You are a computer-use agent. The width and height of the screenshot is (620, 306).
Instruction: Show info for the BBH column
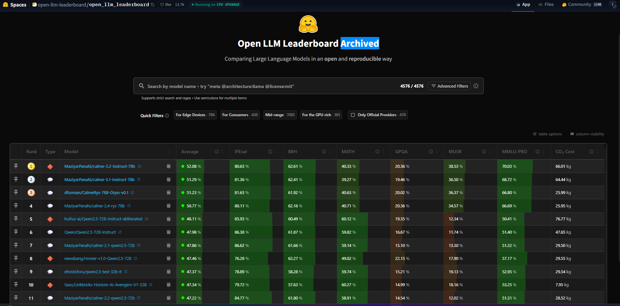click(324, 152)
